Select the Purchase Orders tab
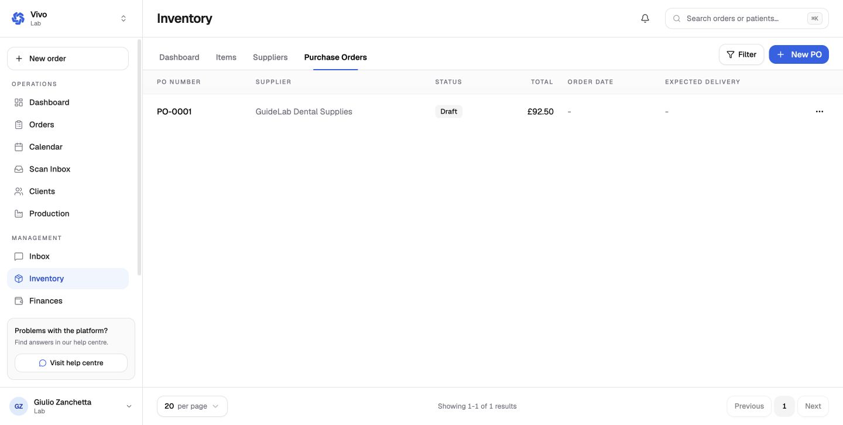 point(335,57)
